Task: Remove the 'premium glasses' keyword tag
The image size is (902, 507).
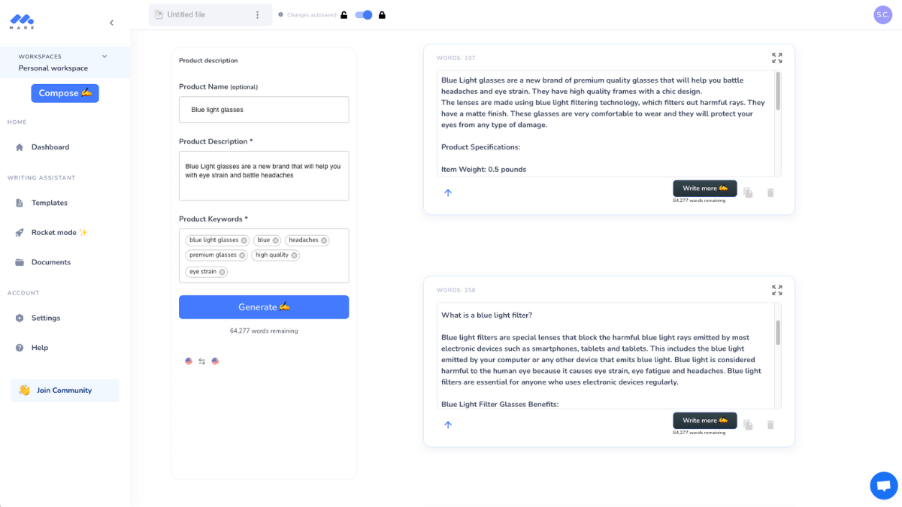Action: coord(242,255)
